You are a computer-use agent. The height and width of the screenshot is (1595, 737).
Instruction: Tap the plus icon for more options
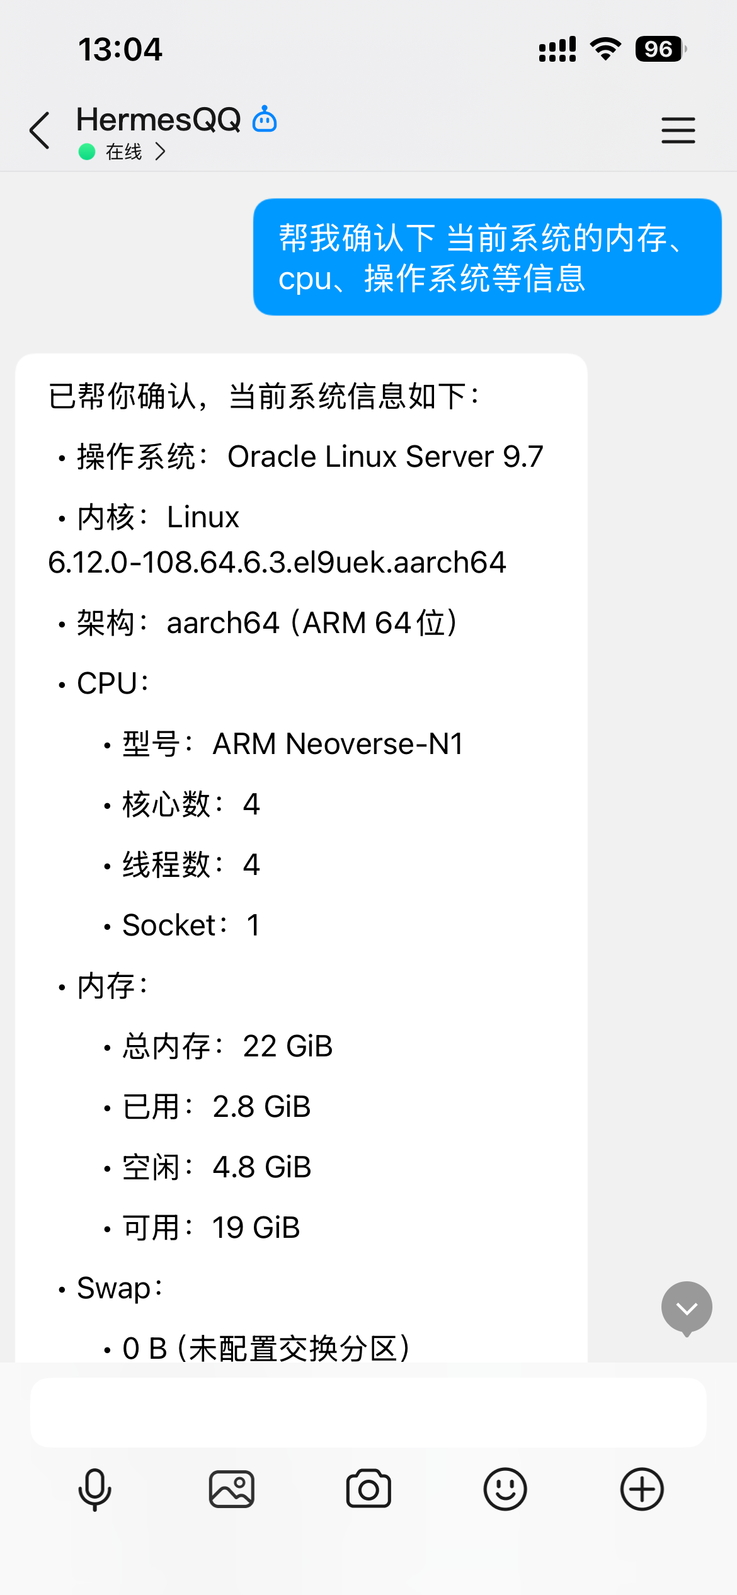(642, 1489)
